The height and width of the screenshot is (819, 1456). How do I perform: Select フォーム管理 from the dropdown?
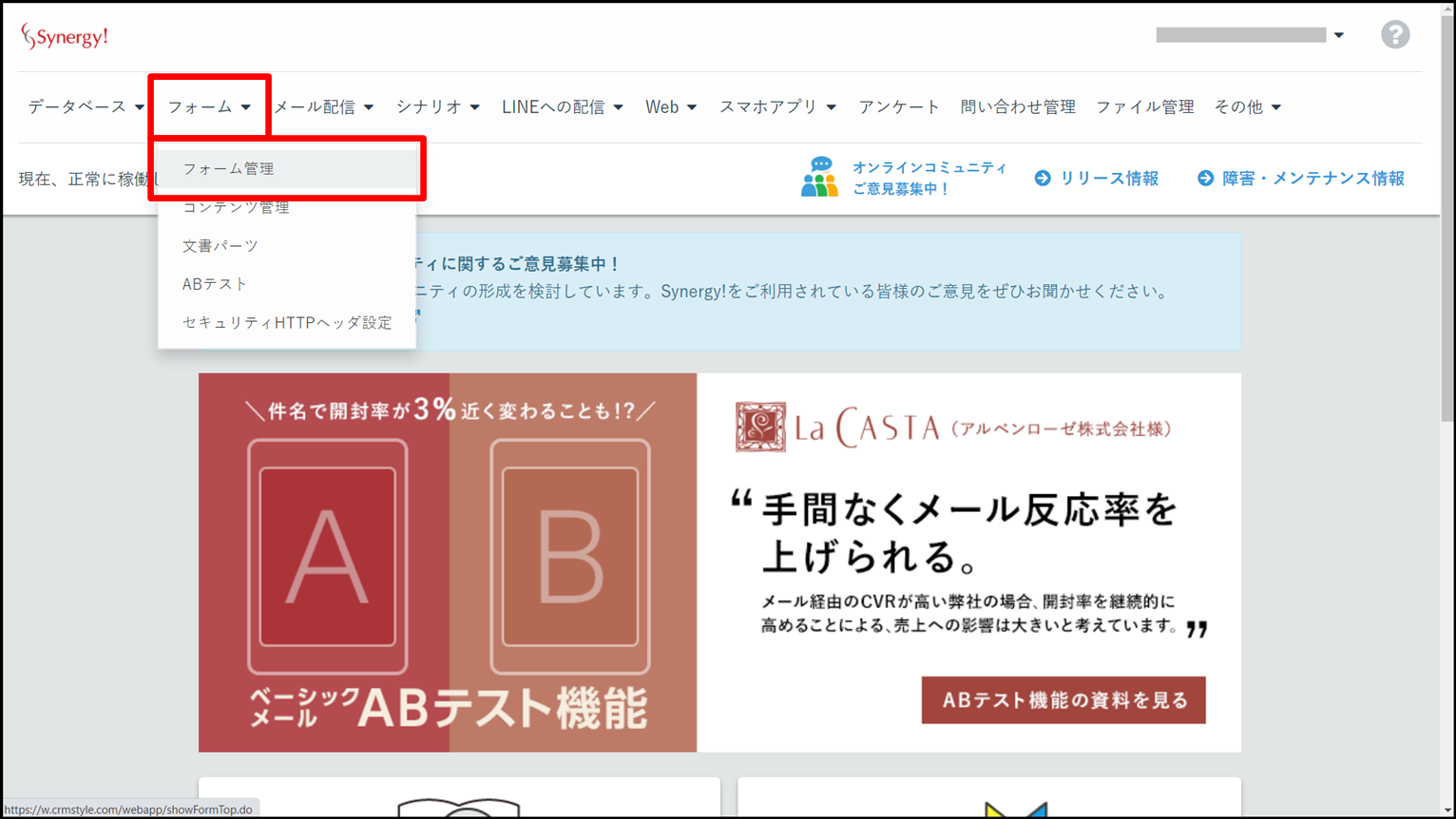pos(287,168)
